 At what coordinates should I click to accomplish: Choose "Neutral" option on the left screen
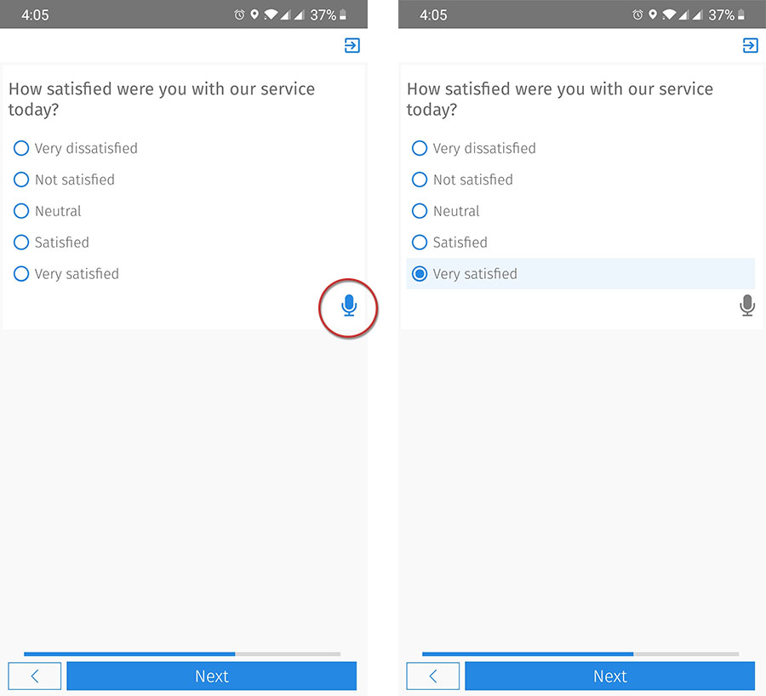click(x=22, y=211)
